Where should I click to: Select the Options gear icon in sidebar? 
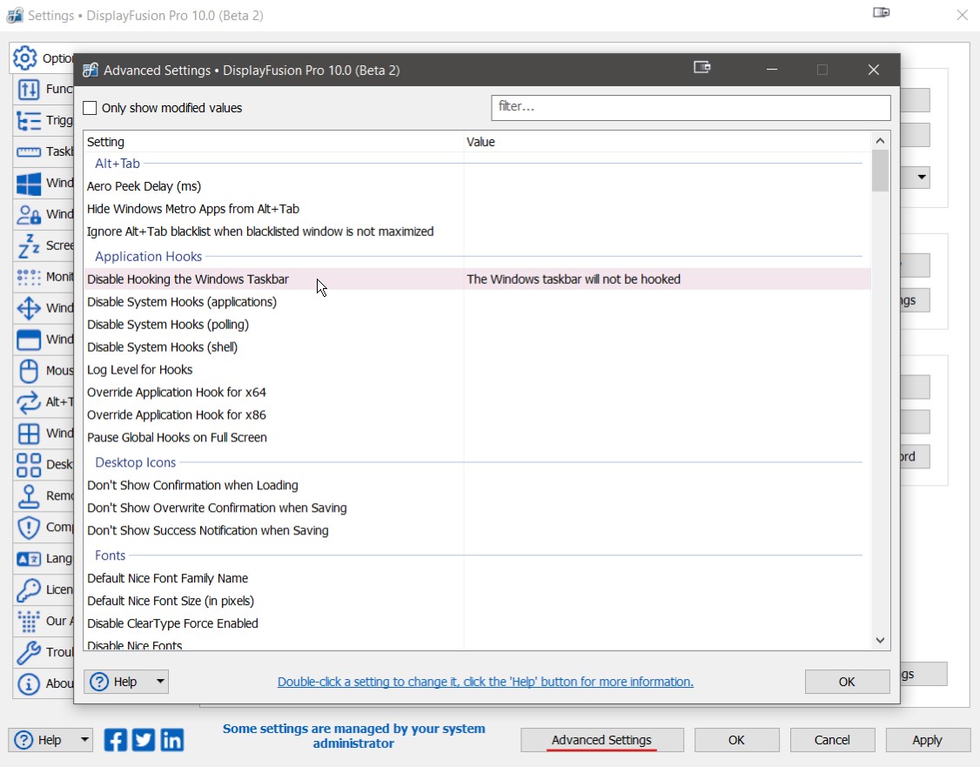[26, 58]
